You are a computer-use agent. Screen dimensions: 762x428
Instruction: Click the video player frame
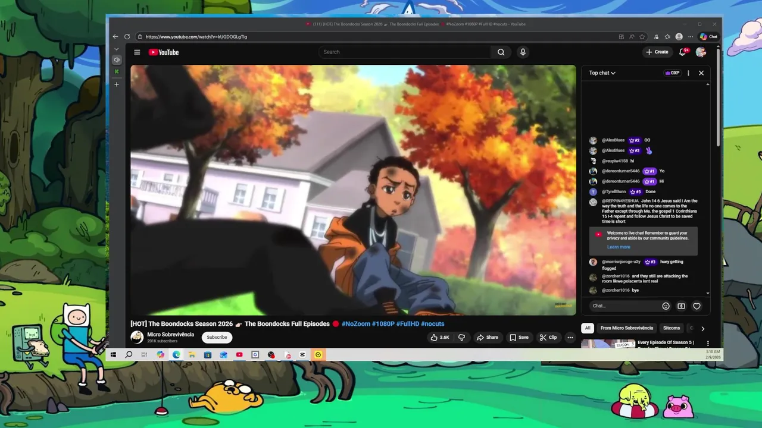pos(353,190)
